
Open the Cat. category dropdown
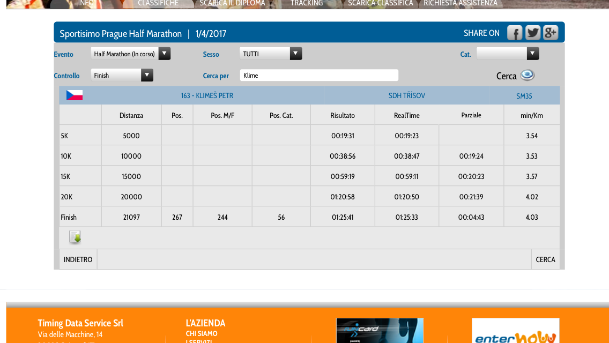(x=508, y=54)
